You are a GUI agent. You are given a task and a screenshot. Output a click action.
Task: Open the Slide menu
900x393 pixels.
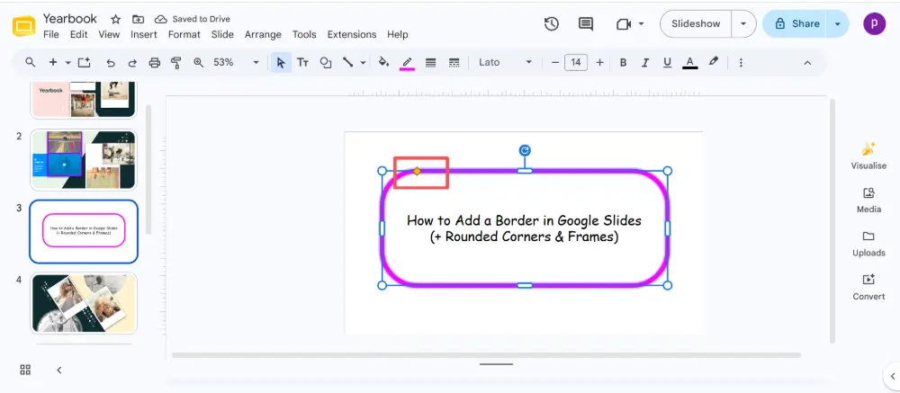pyautogui.click(x=222, y=34)
